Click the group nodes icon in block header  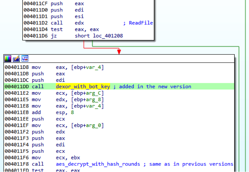click(25, 58)
